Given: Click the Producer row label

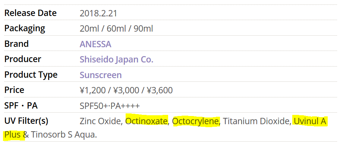Looking at the screenshot, I should click(x=23, y=59).
